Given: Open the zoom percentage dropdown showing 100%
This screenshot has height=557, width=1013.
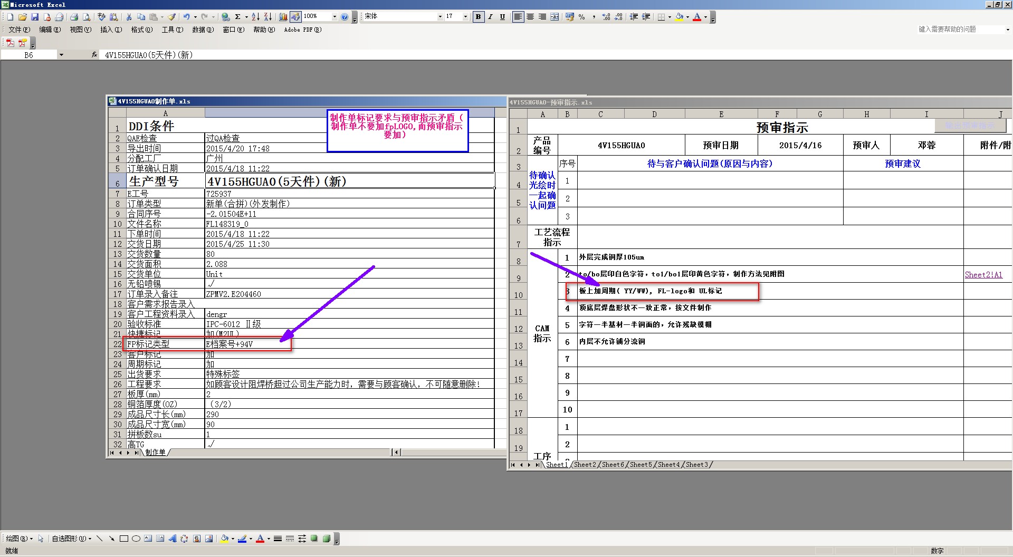Looking at the screenshot, I should (335, 17).
